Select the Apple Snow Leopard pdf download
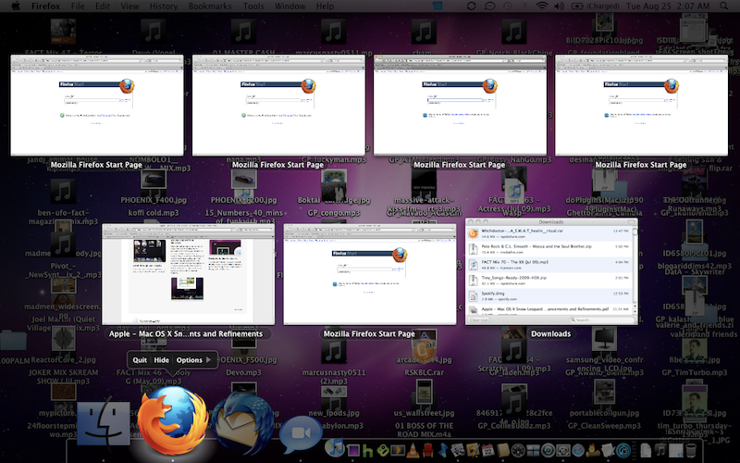The width and height of the screenshot is (740, 463). [x=549, y=310]
